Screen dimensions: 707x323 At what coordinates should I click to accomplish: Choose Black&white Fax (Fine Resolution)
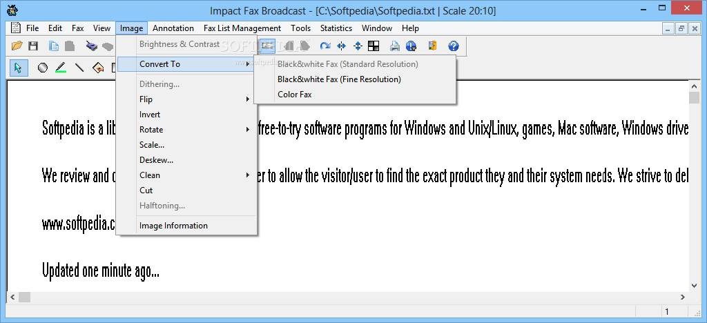coord(355,79)
